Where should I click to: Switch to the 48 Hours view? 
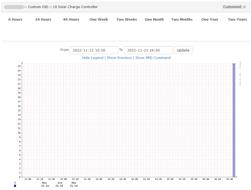click(x=71, y=19)
